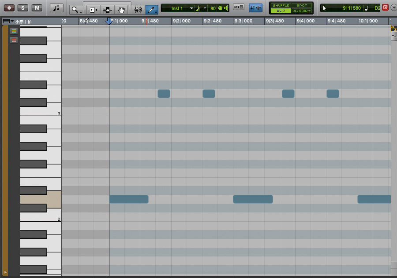Viewport: 397px width, 278px height.
Task: Select the D2 note starting at 9|1|000
Action: 129,199
